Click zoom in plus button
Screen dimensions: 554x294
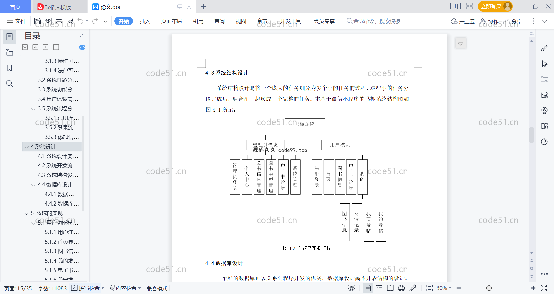(x=533, y=288)
